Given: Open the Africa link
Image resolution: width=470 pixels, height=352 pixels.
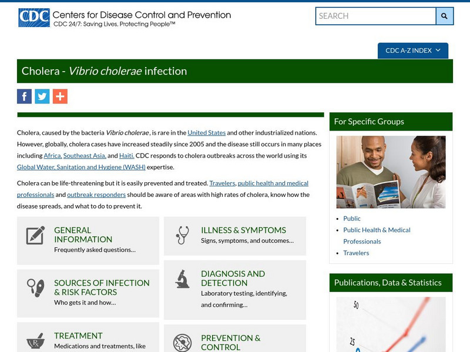Looking at the screenshot, I should [52, 157].
